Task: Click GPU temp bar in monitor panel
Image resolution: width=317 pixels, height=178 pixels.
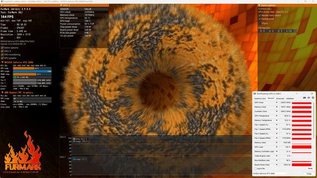Action: pyautogui.click(x=32, y=68)
